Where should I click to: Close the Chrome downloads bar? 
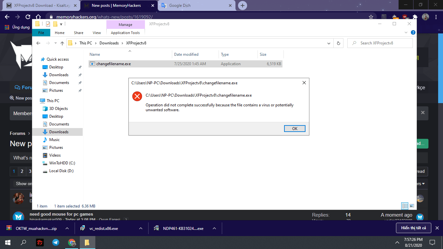tap(437, 228)
